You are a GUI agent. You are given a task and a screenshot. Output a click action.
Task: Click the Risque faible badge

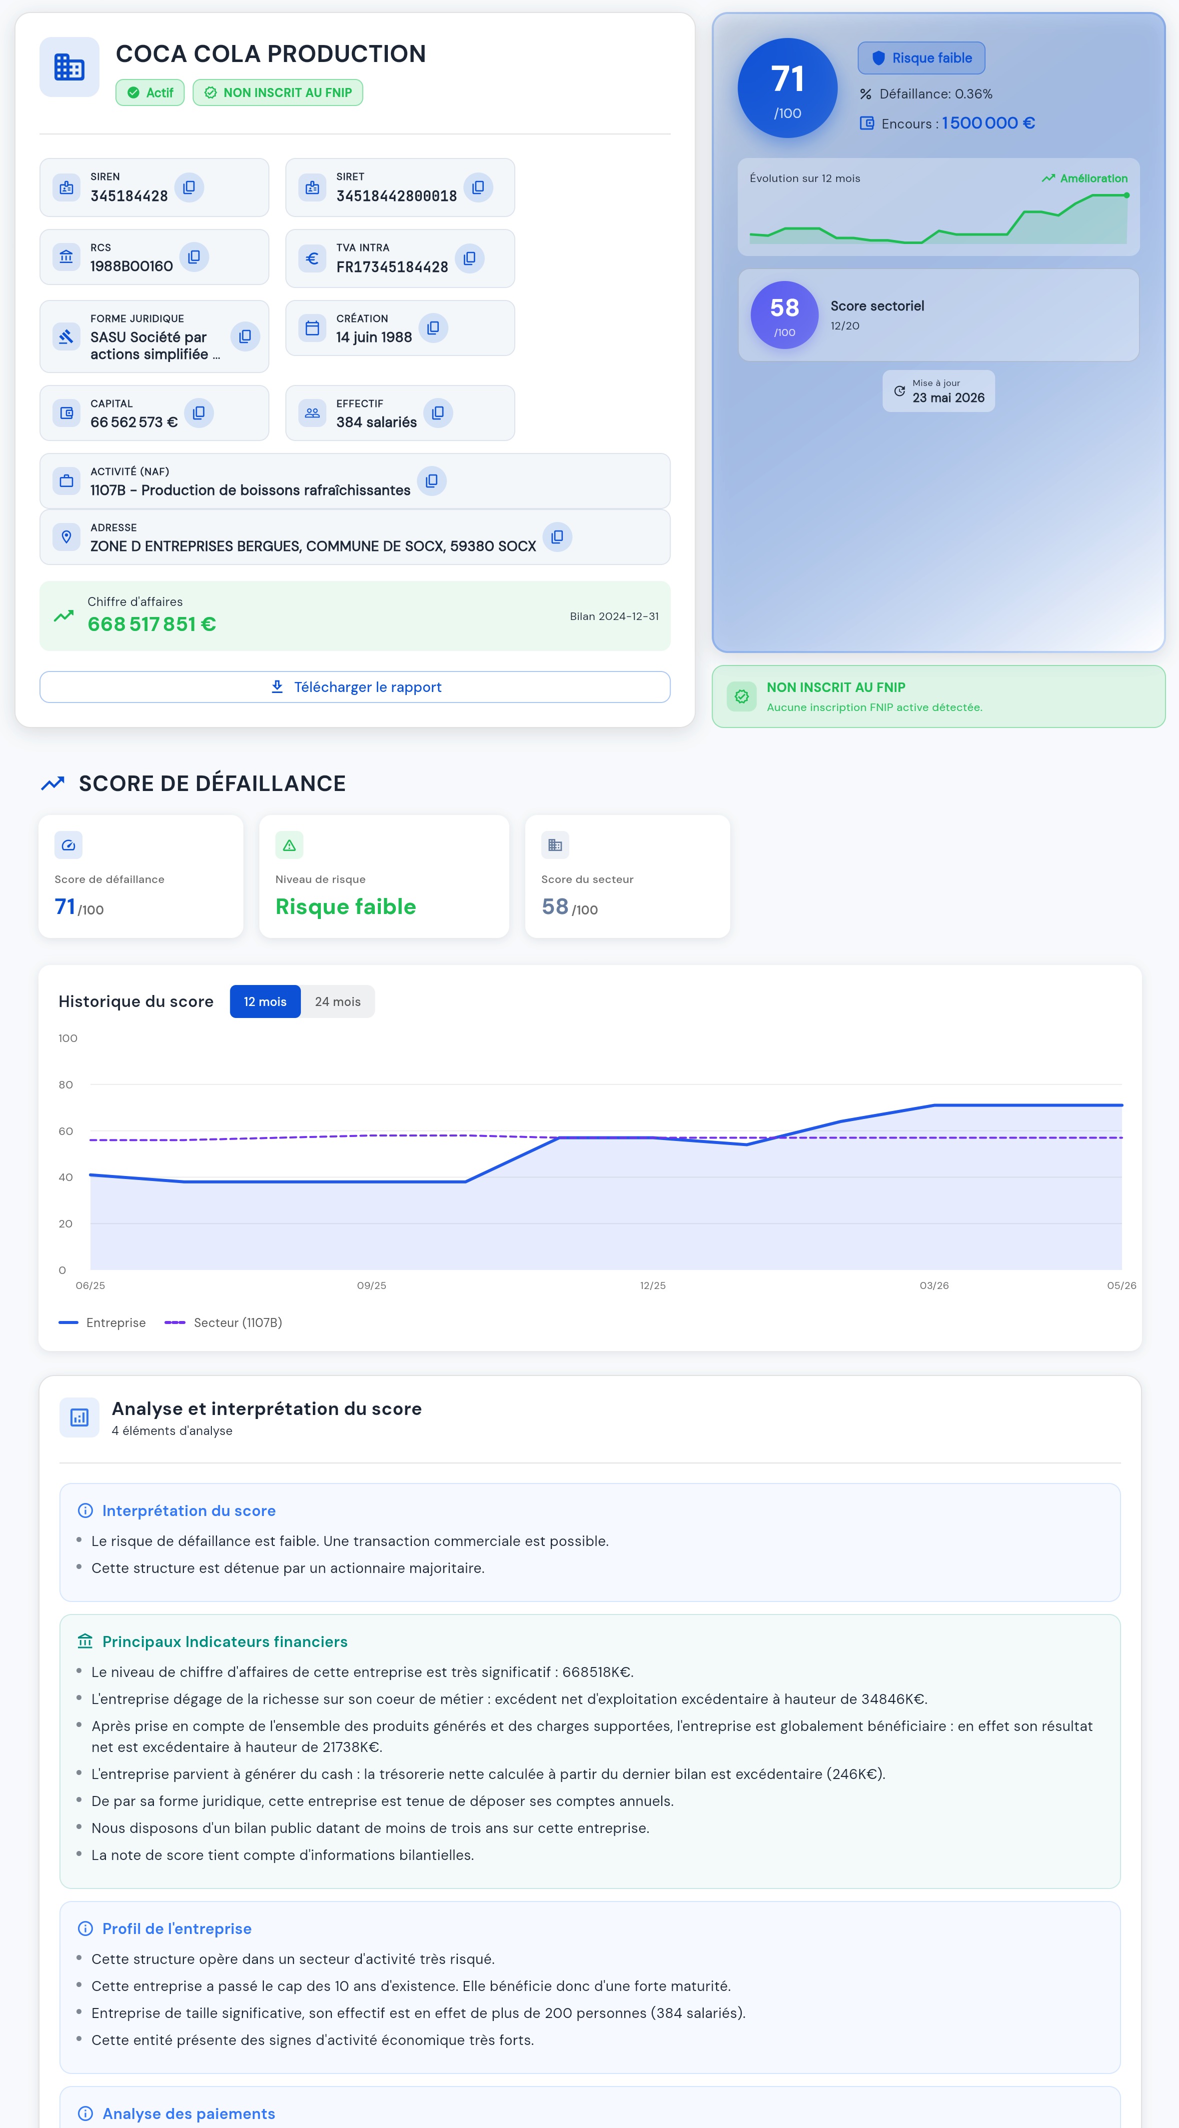click(x=922, y=58)
